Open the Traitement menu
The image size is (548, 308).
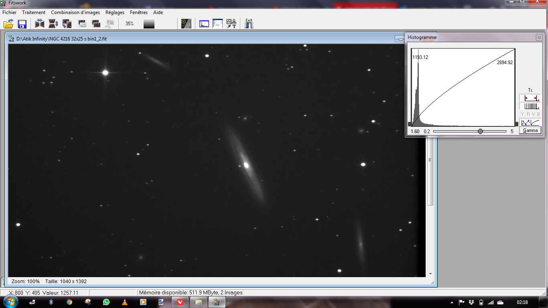point(34,12)
